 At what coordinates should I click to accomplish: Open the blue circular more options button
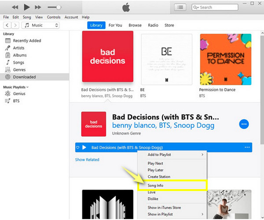coord(244,124)
